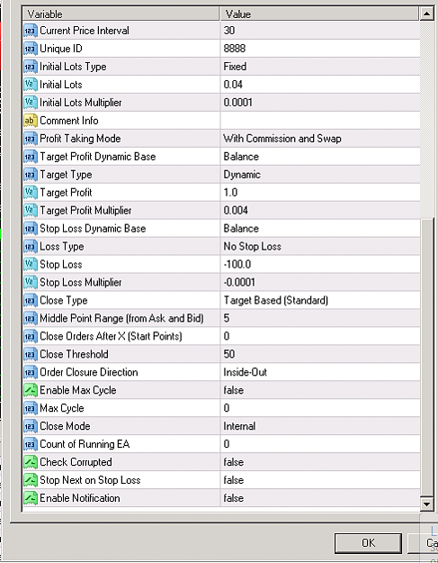The image size is (438, 563).
Task: Open the Target Type 'Dynamic' value
Action: pyautogui.click(x=320, y=175)
